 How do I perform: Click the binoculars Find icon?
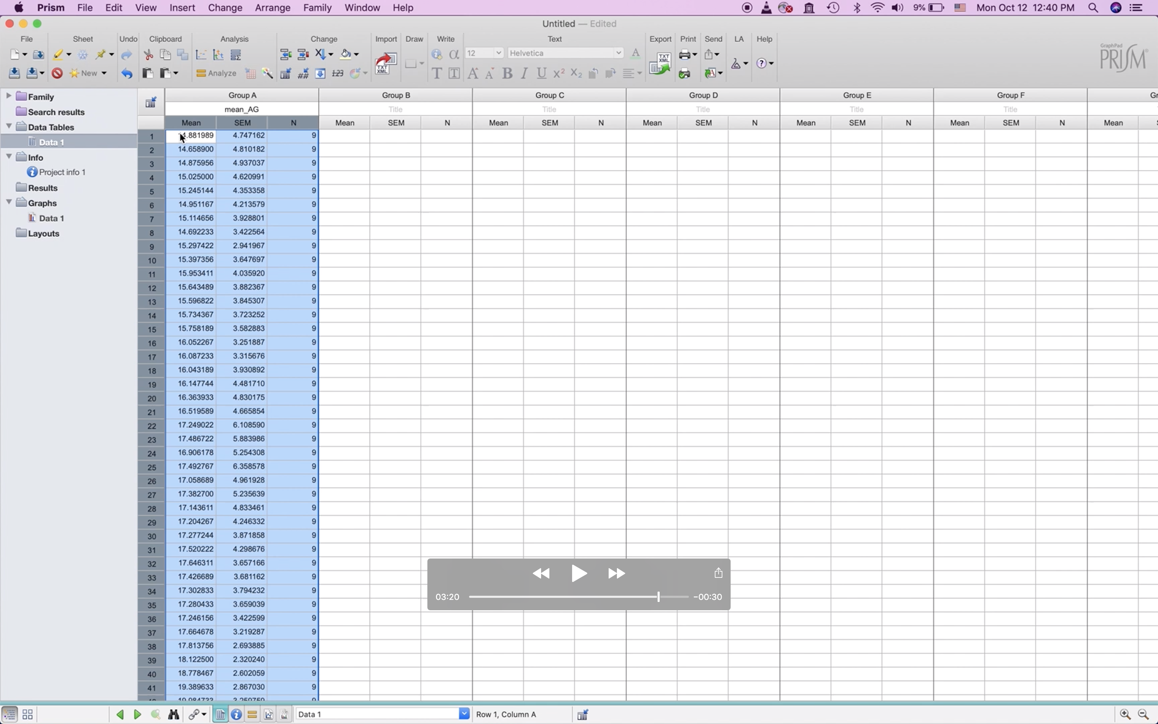click(x=174, y=714)
